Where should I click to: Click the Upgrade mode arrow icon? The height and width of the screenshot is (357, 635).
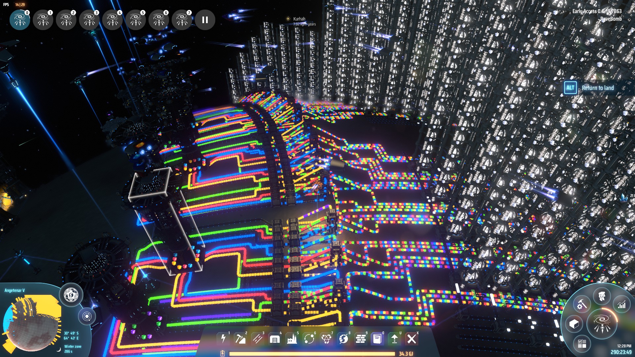[395, 339]
